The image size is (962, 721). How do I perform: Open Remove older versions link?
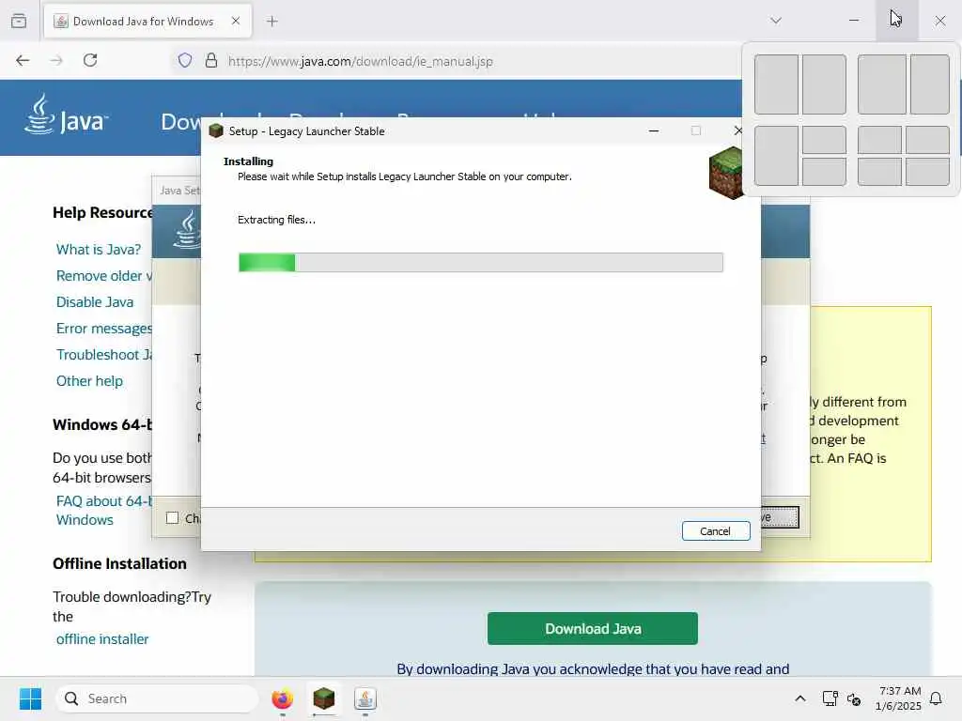coord(103,276)
